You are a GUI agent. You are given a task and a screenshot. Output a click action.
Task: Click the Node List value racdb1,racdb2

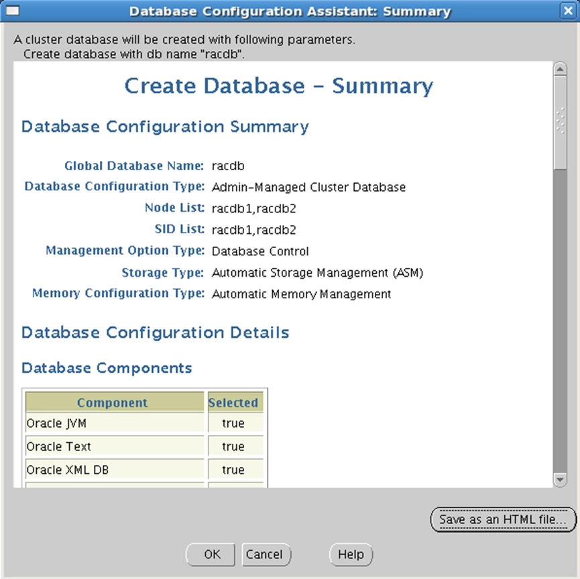(x=253, y=208)
